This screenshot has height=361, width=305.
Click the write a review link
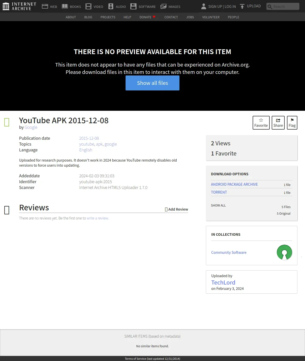[x=97, y=218]
